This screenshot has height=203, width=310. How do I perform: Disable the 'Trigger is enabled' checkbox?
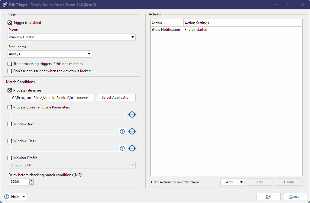click(x=10, y=23)
